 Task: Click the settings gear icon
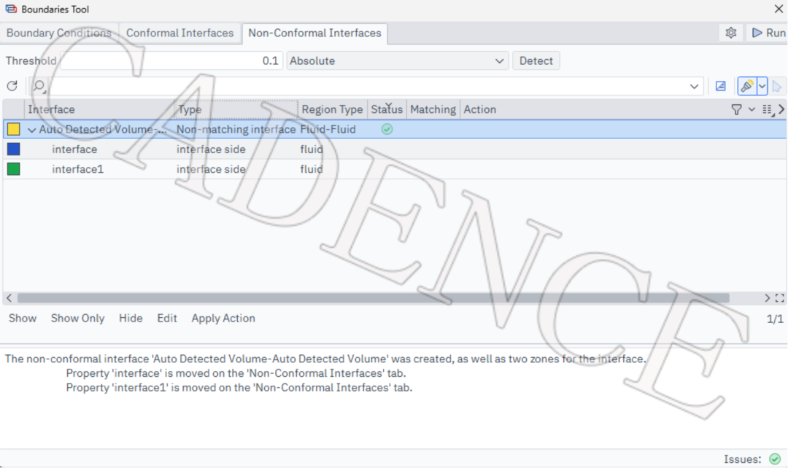(x=730, y=33)
